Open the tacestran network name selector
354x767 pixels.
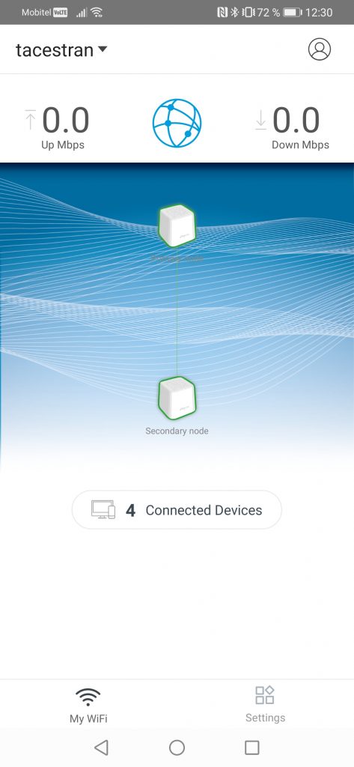pyautogui.click(x=61, y=50)
